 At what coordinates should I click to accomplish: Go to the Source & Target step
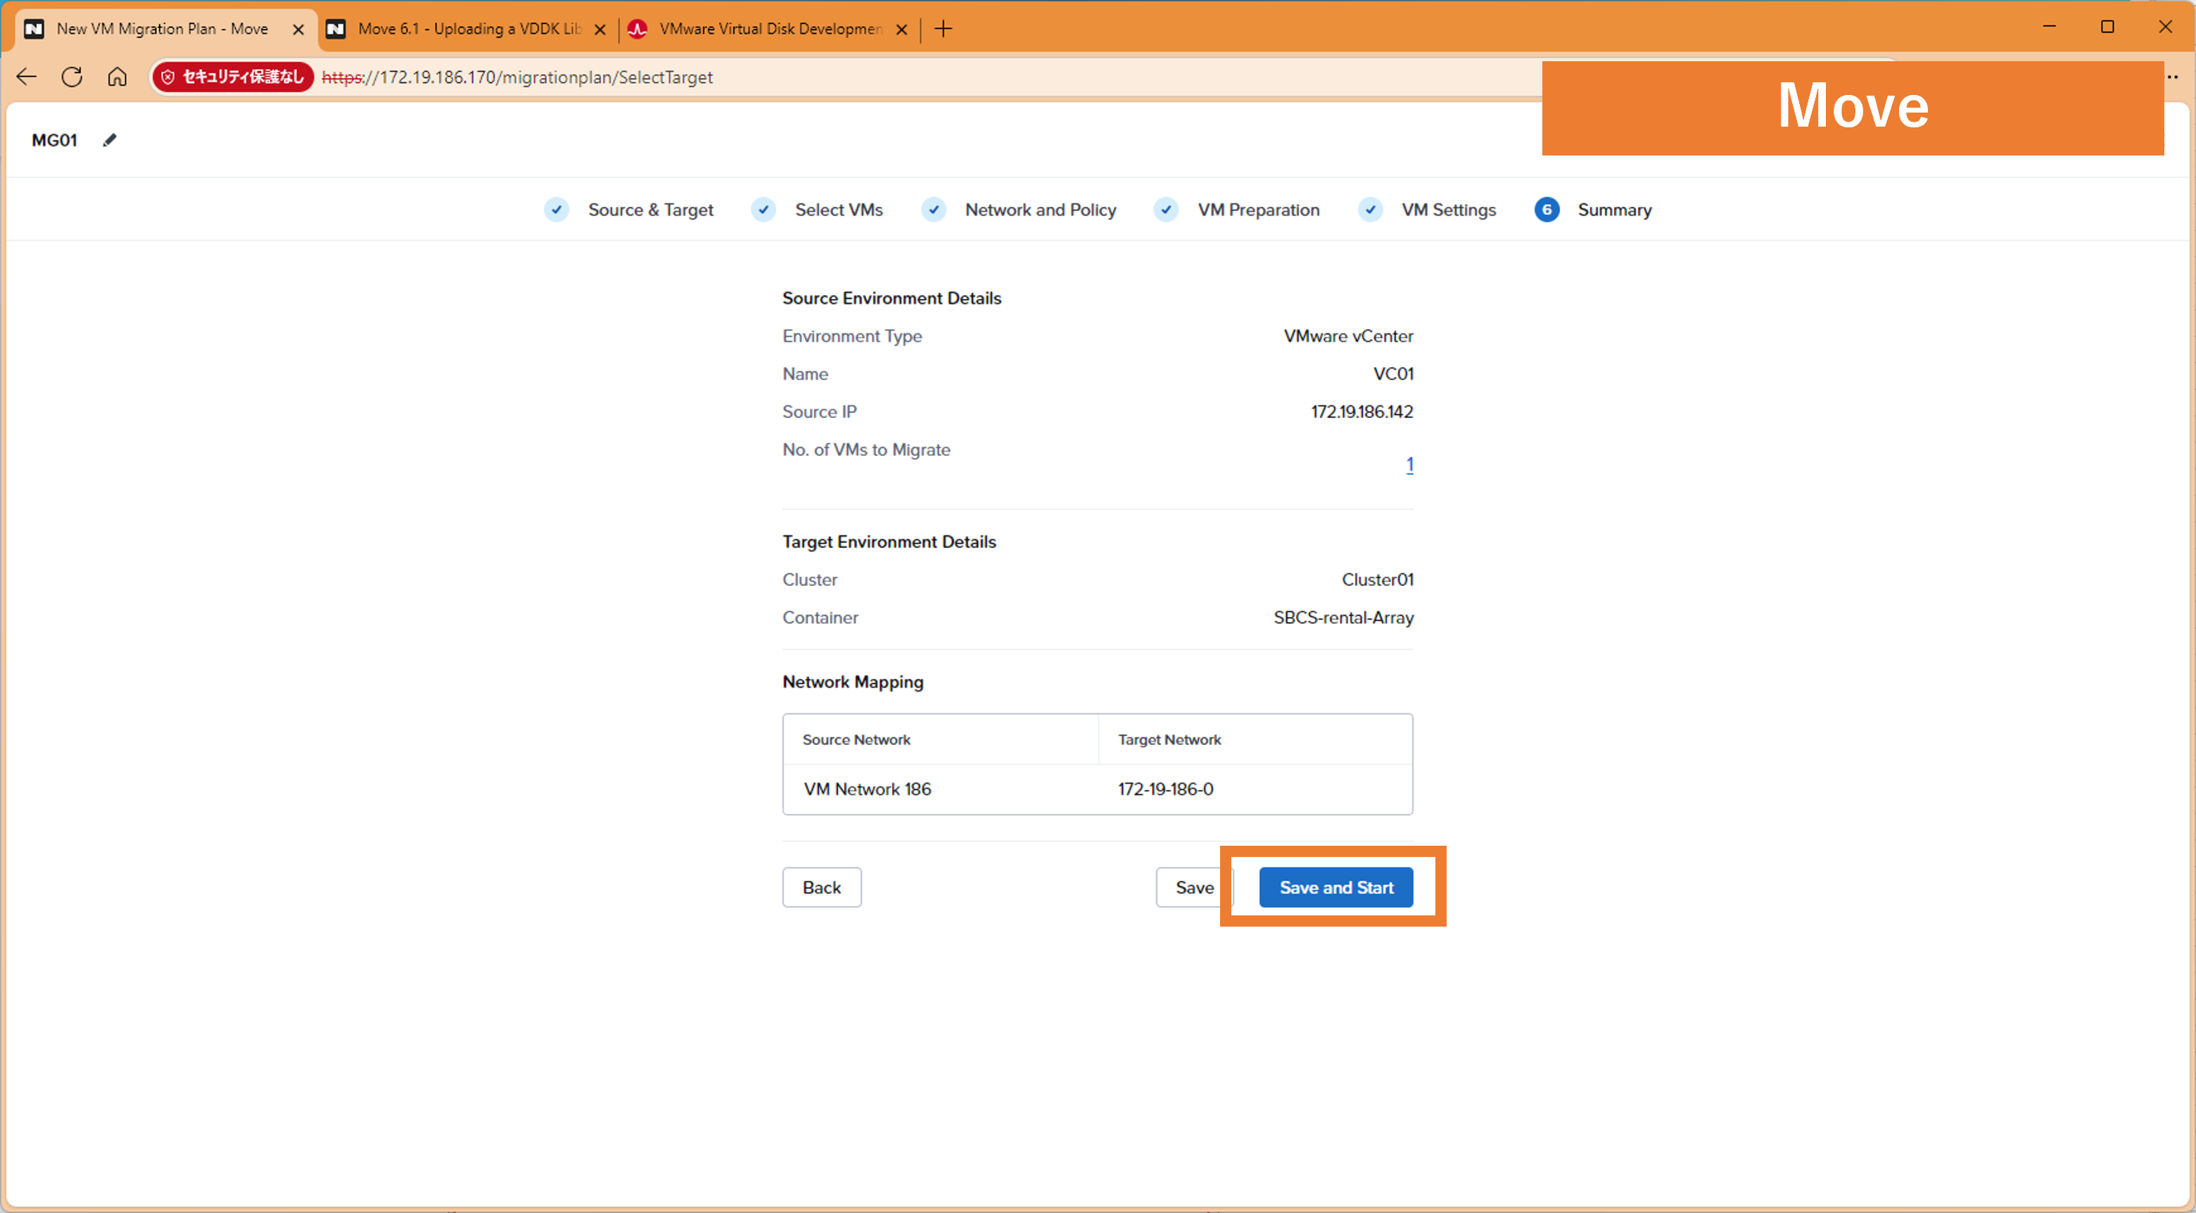(650, 210)
